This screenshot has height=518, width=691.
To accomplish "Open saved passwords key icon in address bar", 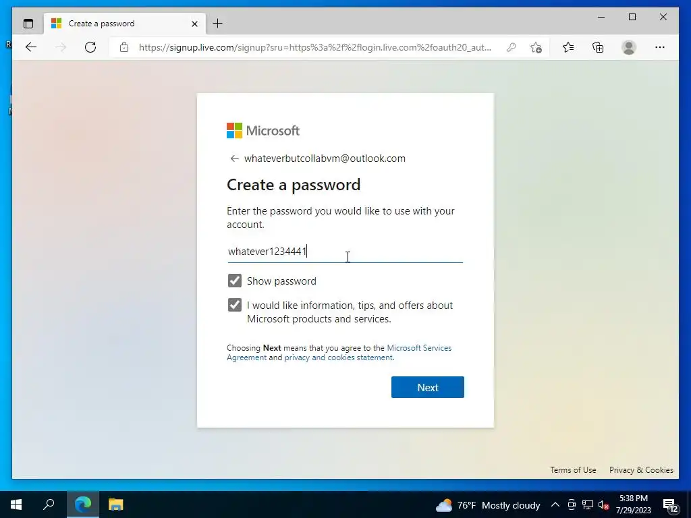I will pyautogui.click(x=512, y=47).
